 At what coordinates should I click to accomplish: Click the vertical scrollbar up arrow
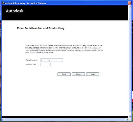(130, 7)
